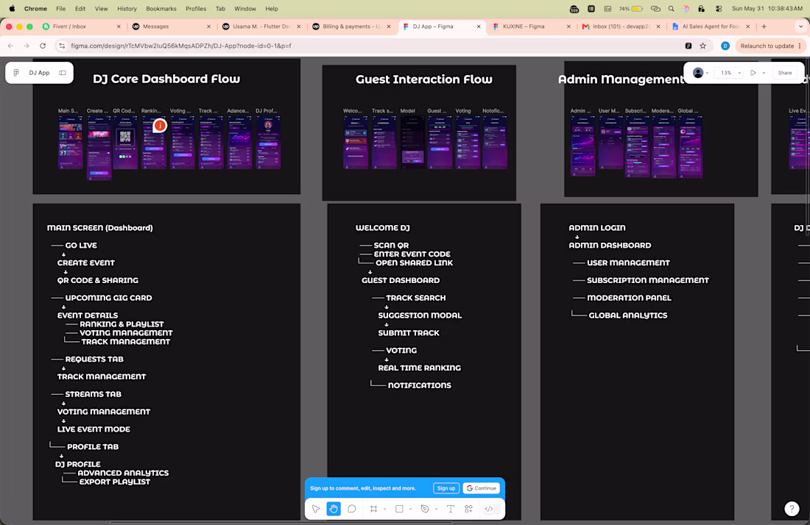Viewport: 810px width, 525px height.
Task: Open the Bookmarks menu in menu bar
Action: click(x=161, y=9)
